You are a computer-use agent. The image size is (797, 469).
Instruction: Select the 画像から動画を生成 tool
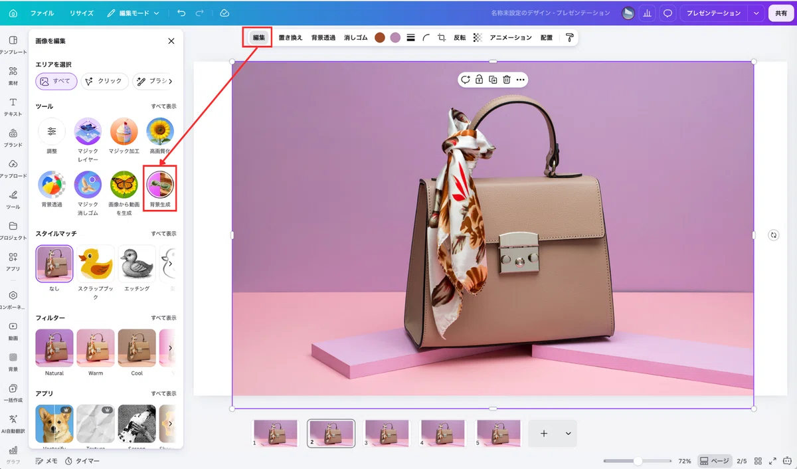[124, 193]
